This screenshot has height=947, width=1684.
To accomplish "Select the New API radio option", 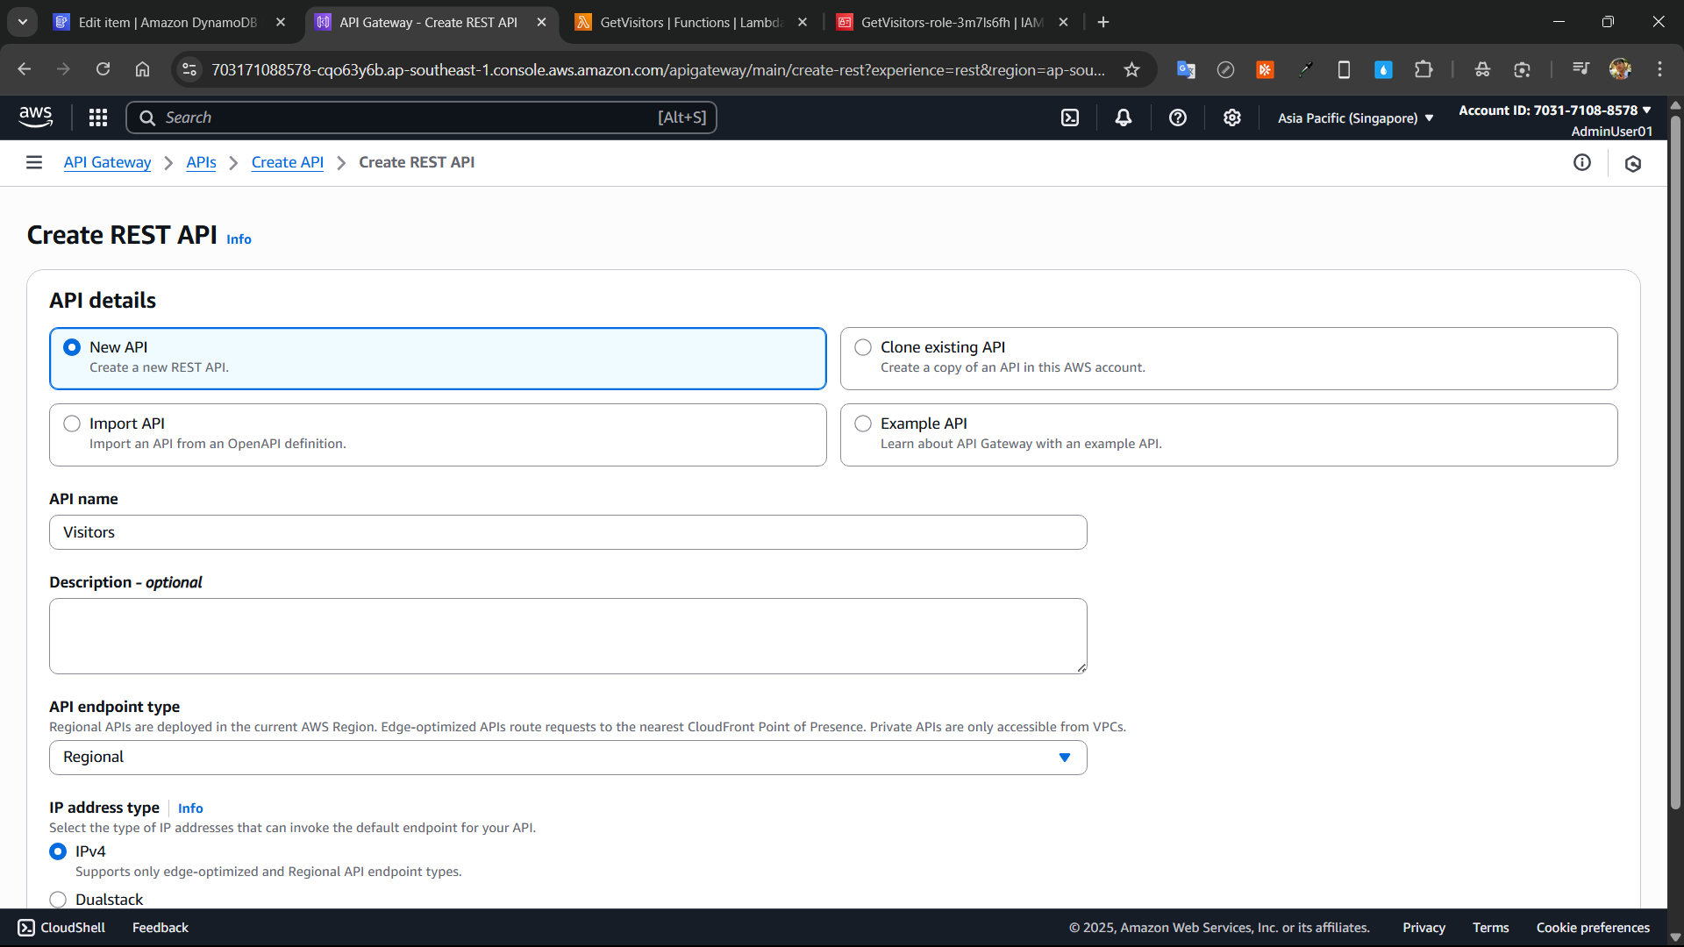I will [72, 347].
